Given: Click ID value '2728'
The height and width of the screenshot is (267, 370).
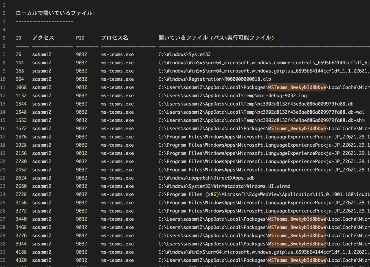Looking at the screenshot, I should 21,195.
